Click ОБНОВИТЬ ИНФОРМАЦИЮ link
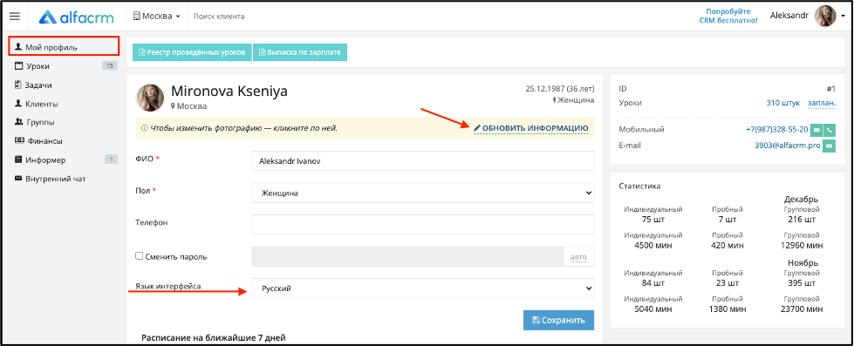The height and width of the screenshot is (346, 854). 535,128
